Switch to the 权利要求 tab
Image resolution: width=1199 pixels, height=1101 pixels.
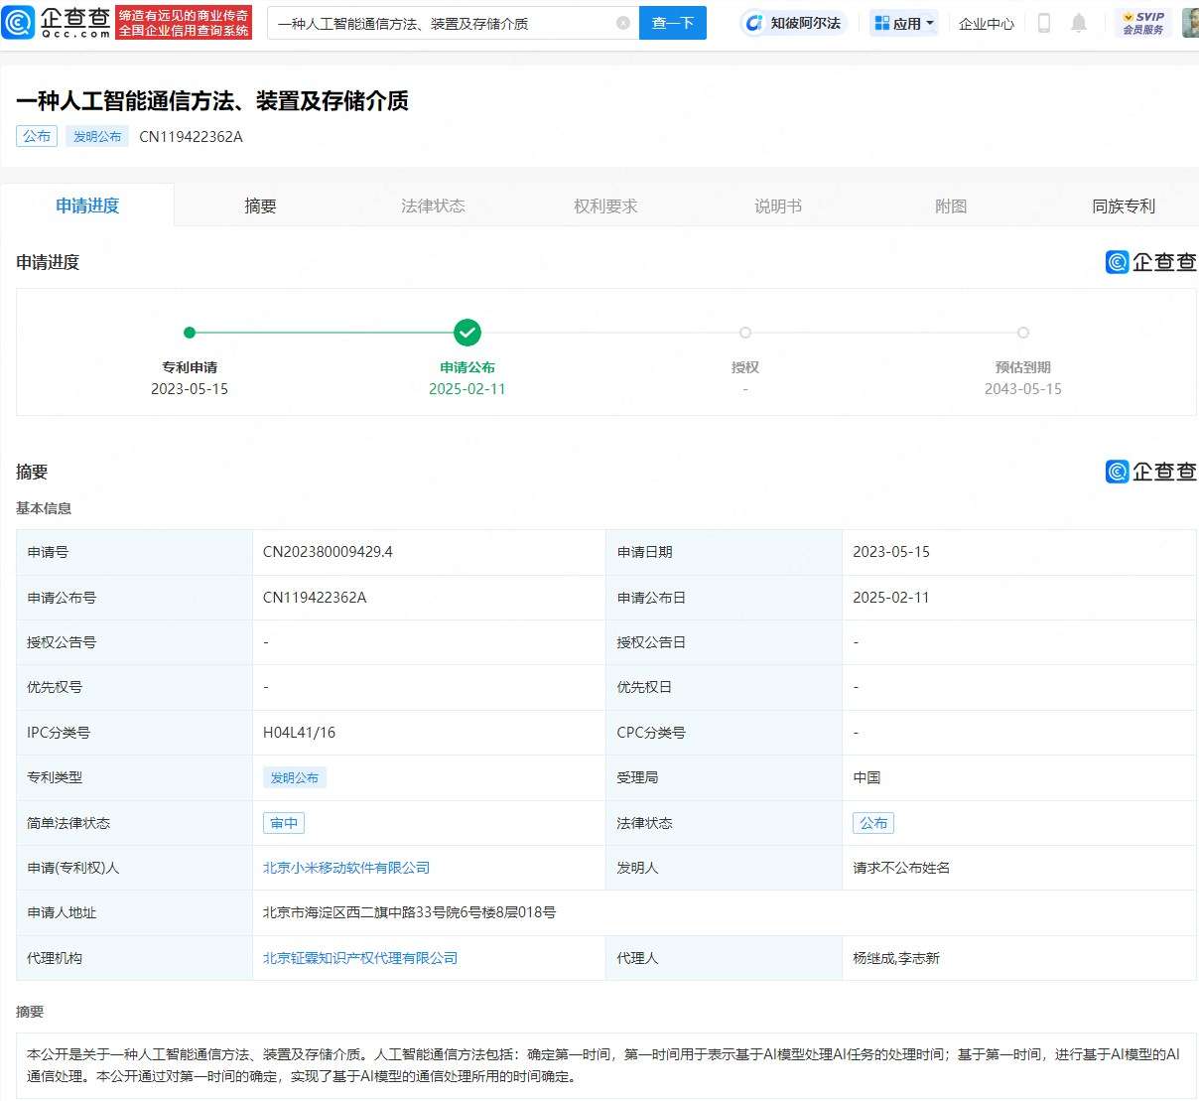[605, 206]
